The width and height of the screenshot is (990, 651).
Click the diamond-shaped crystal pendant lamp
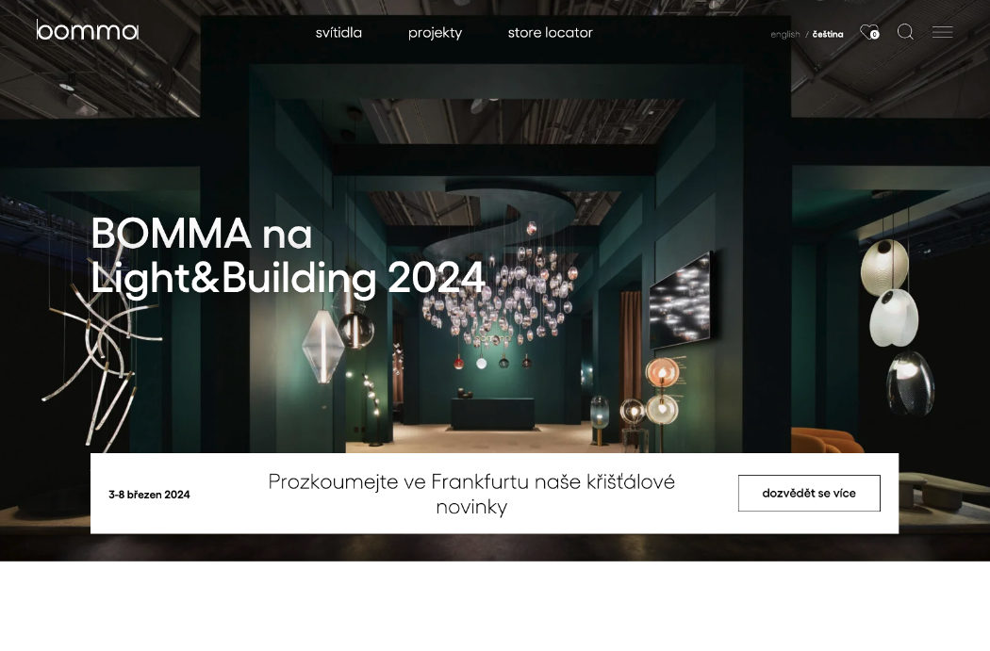pyautogui.click(x=322, y=347)
